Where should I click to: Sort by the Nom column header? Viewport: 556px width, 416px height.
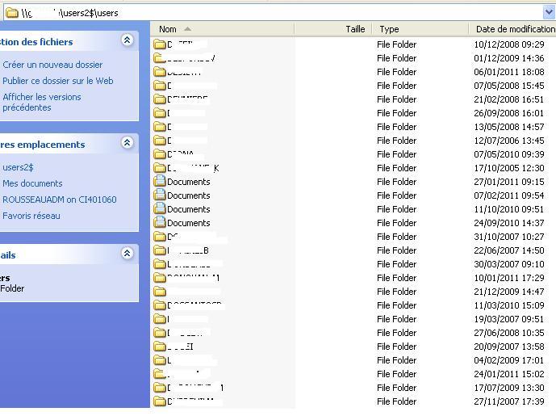coord(168,29)
